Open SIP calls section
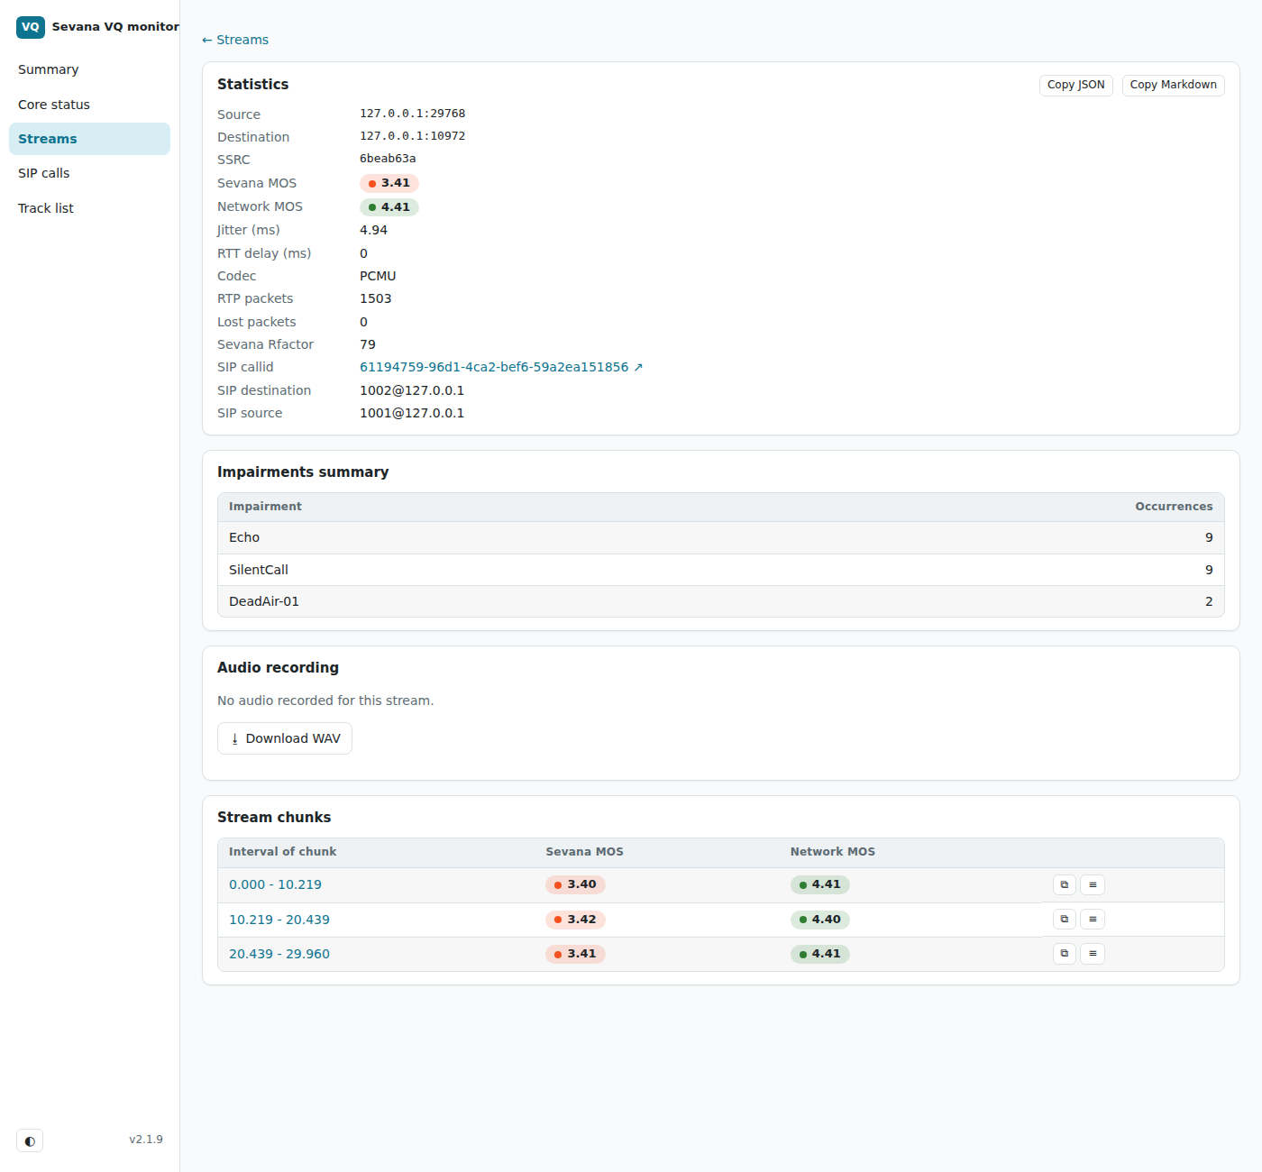1262x1172 pixels. coord(89,173)
